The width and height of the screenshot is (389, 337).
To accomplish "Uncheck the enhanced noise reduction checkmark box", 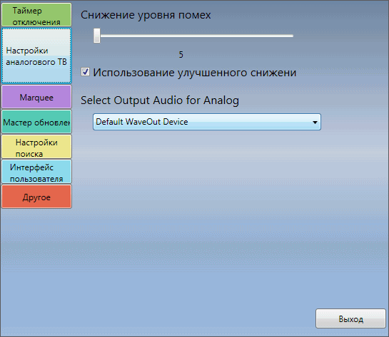I will (x=86, y=72).
